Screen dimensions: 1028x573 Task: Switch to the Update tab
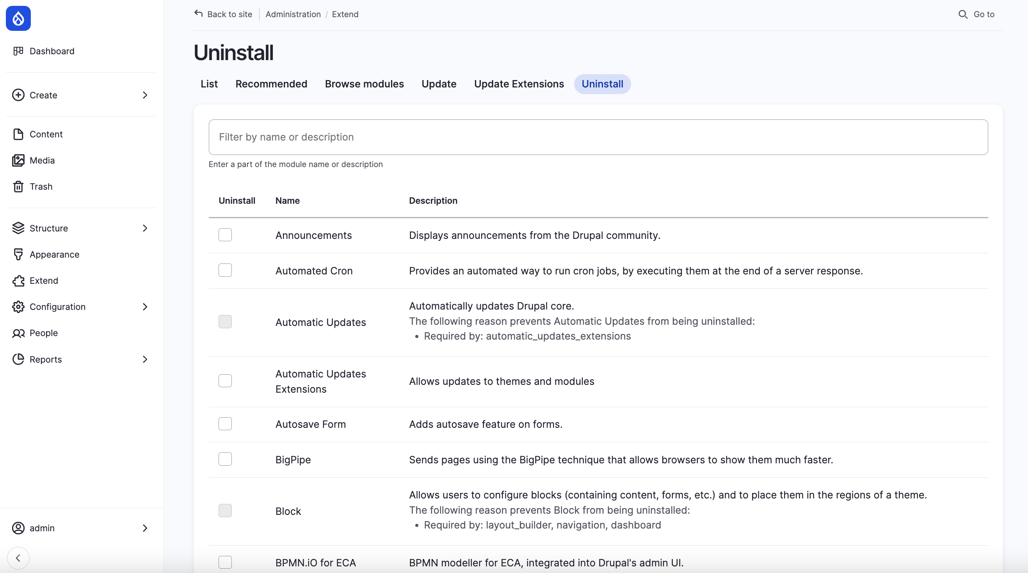coord(439,84)
